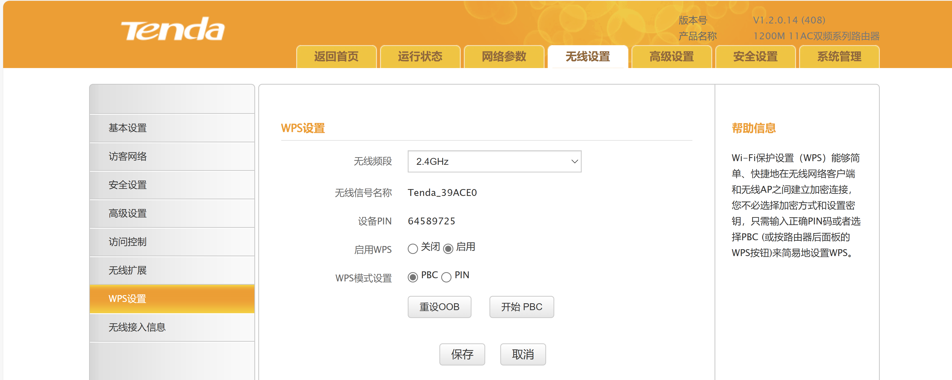Switch to the 网络参数 tab
952x380 pixels.
point(504,56)
